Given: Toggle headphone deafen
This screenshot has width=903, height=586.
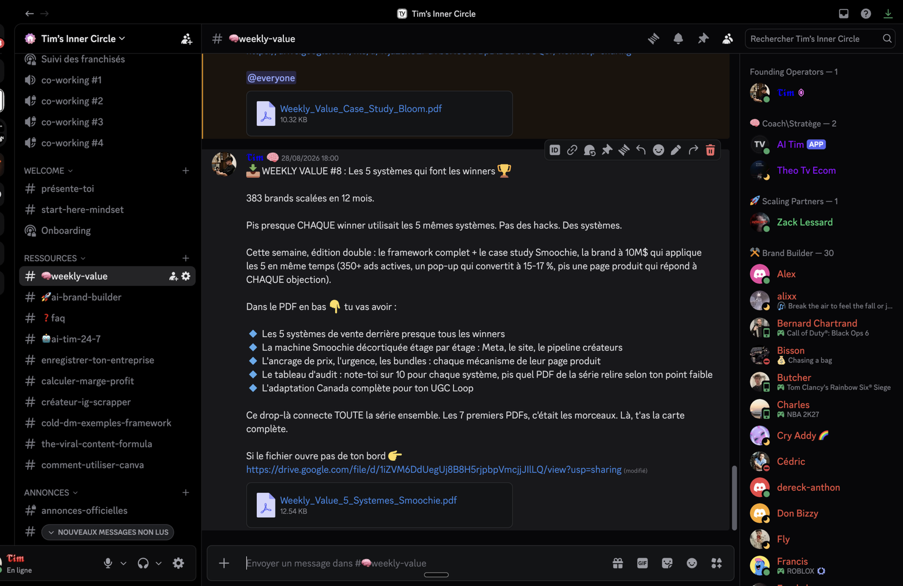Looking at the screenshot, I should click(143, 563).
